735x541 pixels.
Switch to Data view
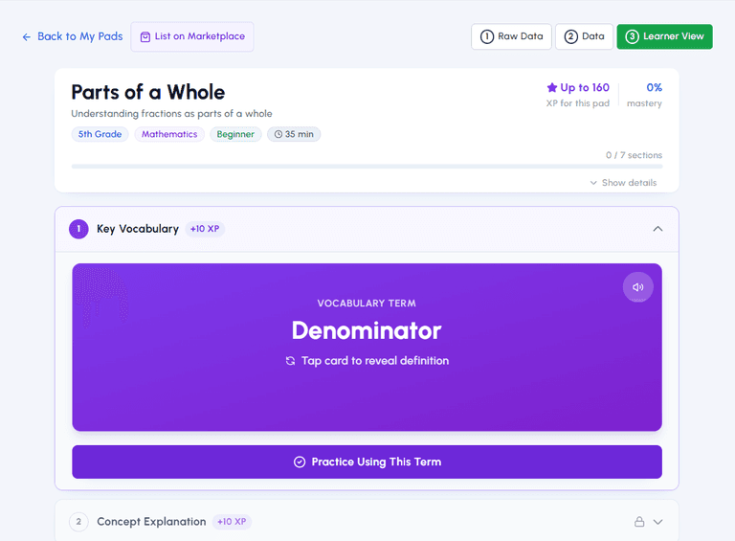[584, 36]
